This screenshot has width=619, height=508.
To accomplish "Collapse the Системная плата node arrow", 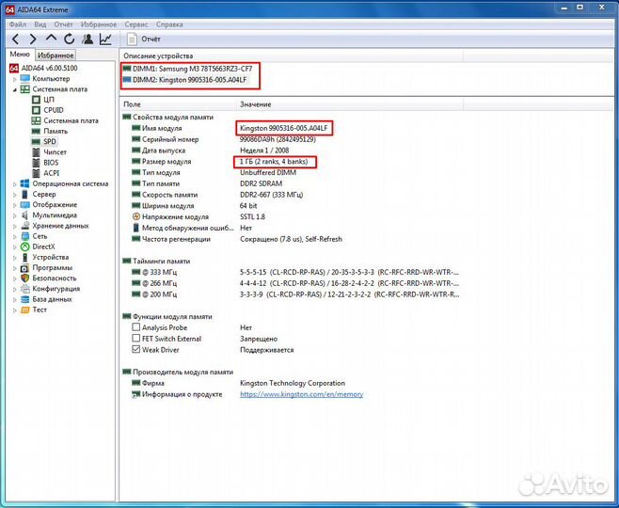I will coord(15,89).
